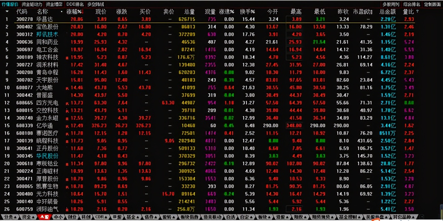Expand the CDR bottom tab menu
Screen dimensions: 443x221
click(107, 217)
